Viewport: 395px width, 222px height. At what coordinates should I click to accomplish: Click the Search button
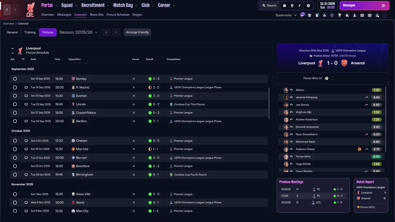point(269,6)
